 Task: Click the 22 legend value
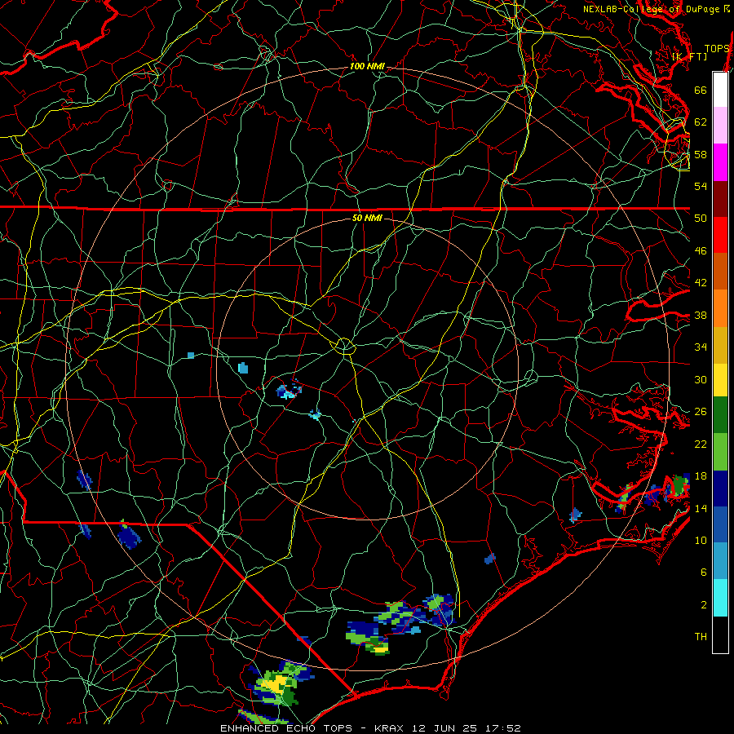[701, 444]
